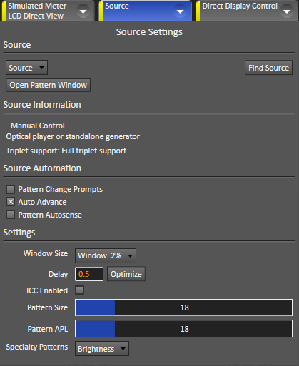Enable Pattern Change Prompts checkbox
The height and width of the screenshot is (366, 299).
click(10, 189)
